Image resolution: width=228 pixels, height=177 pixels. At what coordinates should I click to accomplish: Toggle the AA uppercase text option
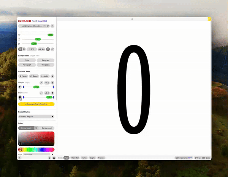39,49
